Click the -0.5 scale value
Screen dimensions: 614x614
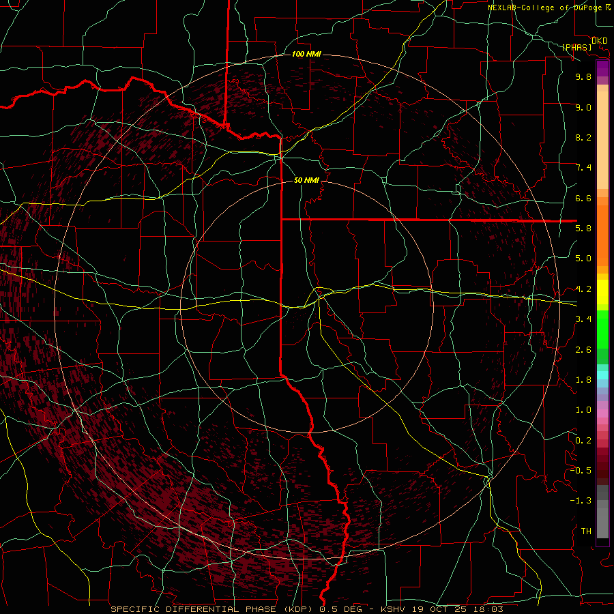tap(581, 470)
